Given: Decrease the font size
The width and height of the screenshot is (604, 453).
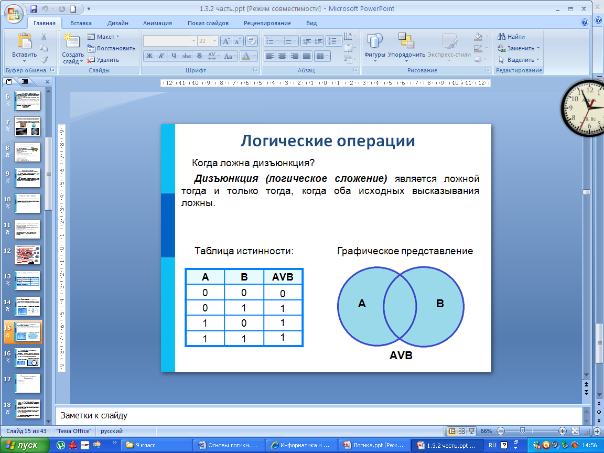Looking at the screenshot, I should coord(238,41).
